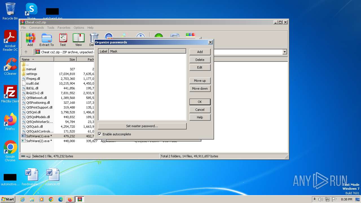The width and height of the screenshot is (361, 203).
Task: Click the Move down button
Action: (200, 89)
